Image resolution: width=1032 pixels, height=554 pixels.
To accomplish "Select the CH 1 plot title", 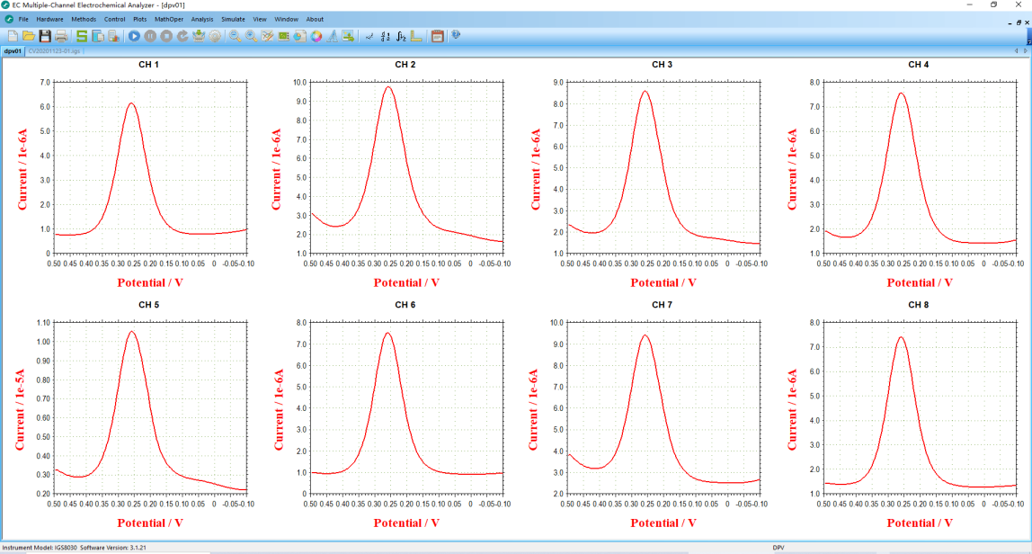I will [x=148, y=65].
